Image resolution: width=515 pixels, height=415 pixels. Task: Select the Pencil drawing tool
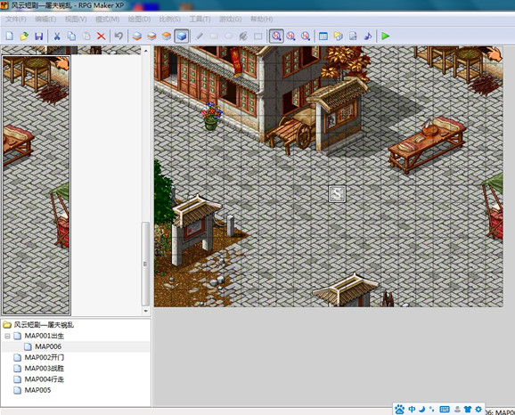pos(199,36)
